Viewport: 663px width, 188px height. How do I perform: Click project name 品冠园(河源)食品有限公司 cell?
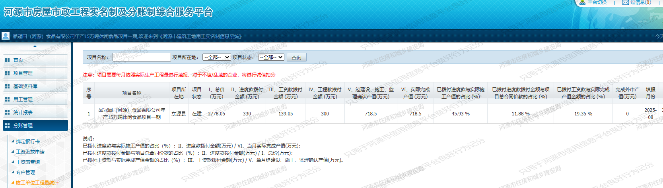(132, 113)
